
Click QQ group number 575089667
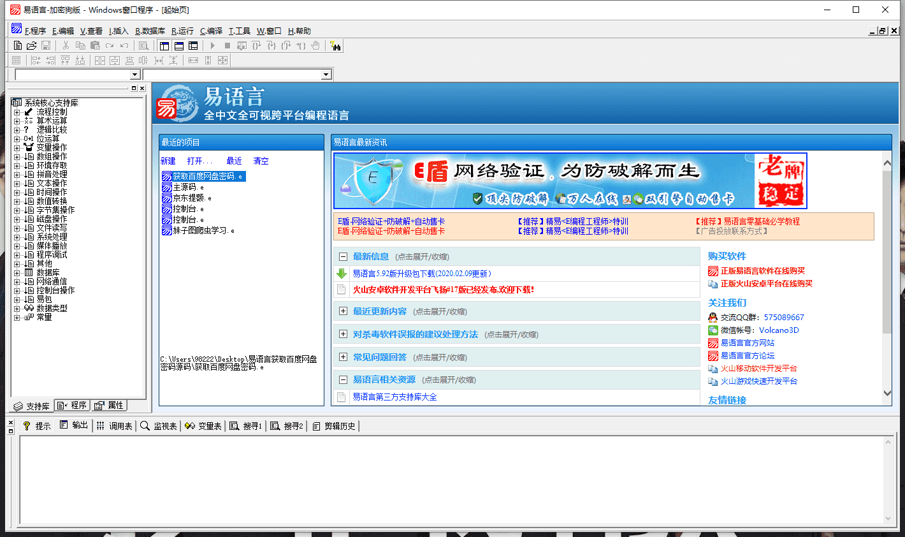click(784, 317)
